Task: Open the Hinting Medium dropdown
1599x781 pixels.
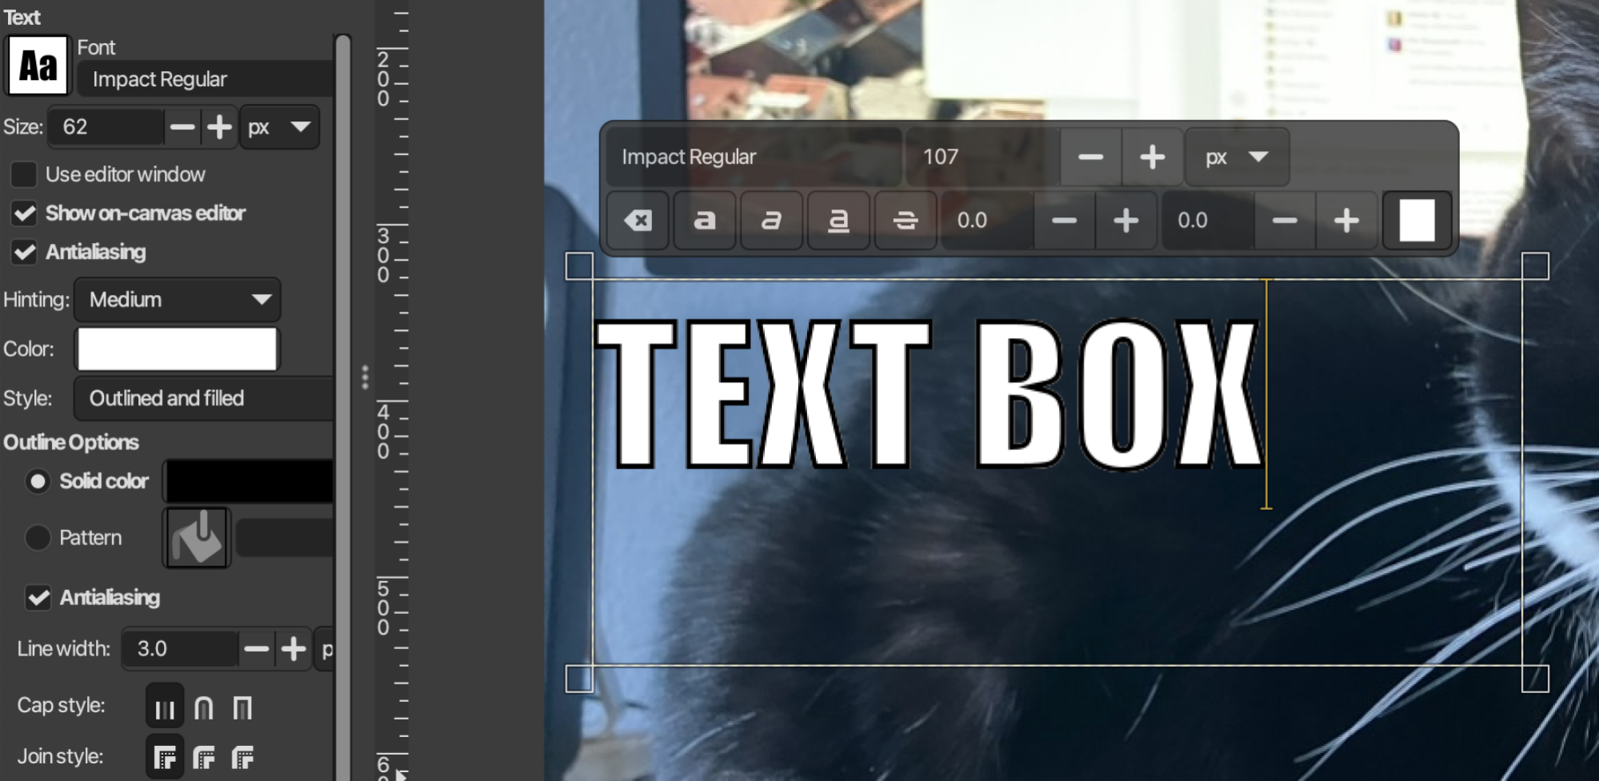Action: (x=177, y=300)
